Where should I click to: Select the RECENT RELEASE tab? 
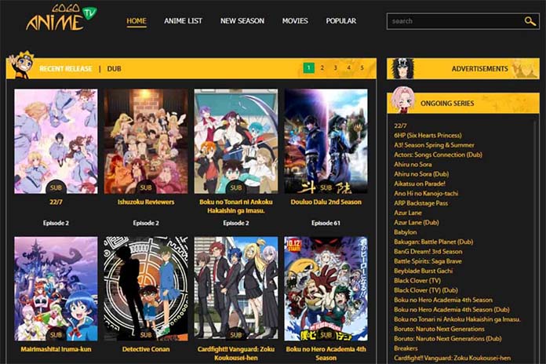tap(66, 68)
